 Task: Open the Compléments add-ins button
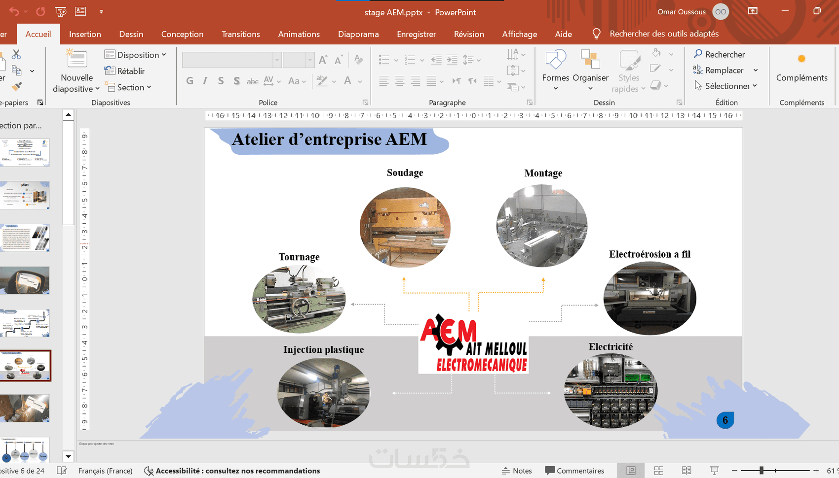801,69
